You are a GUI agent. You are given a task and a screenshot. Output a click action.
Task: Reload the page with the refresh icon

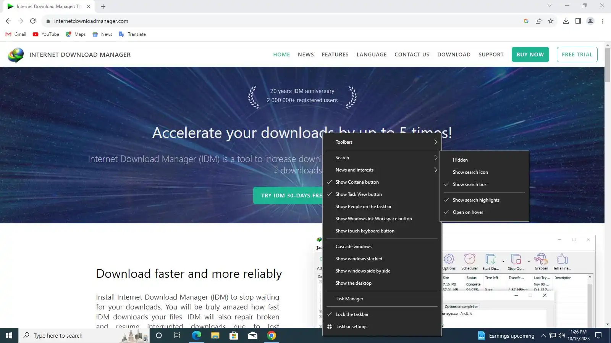(33, 21)
